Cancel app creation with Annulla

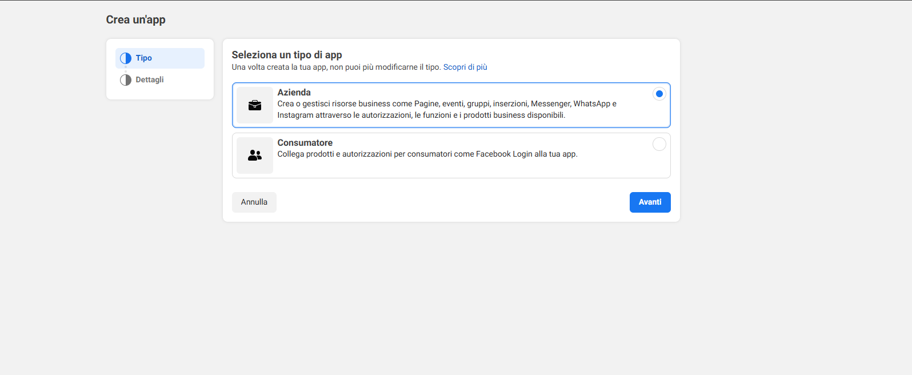[x=254, y=202]
